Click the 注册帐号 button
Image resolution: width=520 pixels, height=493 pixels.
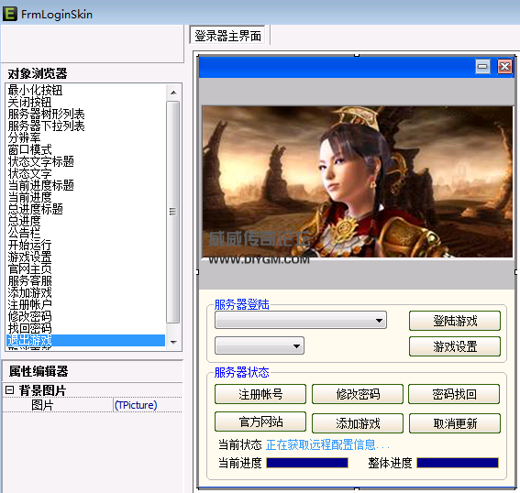260,394
